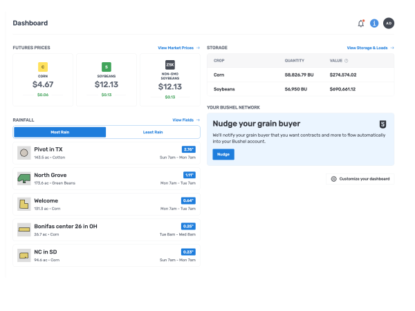Click the Nudge button
The height and width of the screenshot is (311, 415).
click(223, 154)
